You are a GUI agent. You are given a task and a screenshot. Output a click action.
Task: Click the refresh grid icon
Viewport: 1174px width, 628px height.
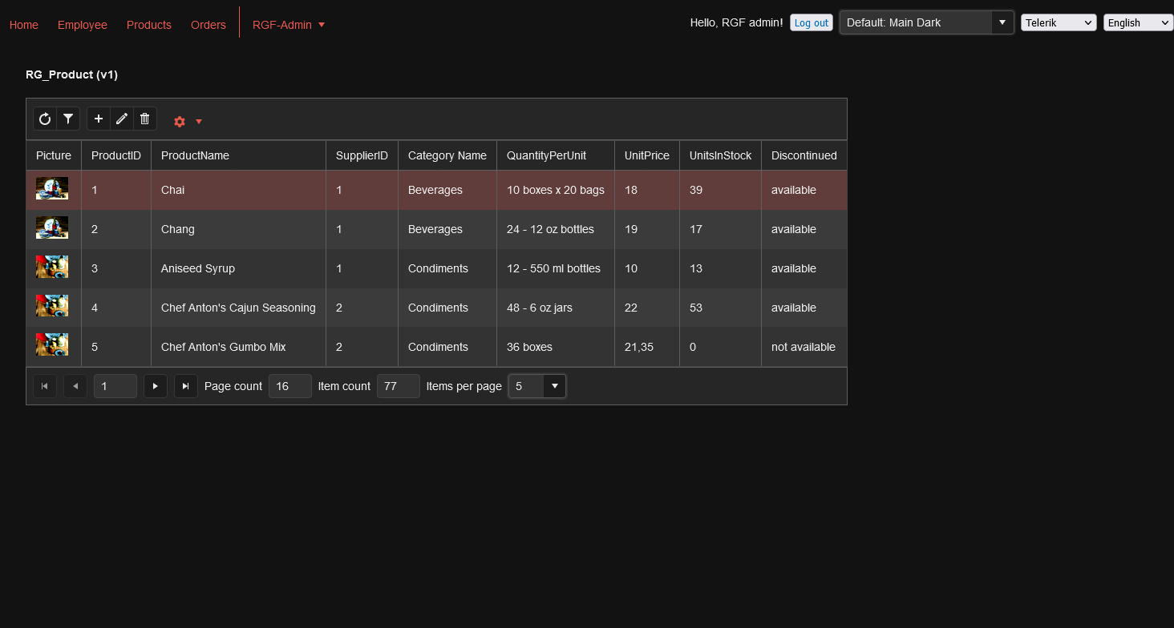click(45, 119)
